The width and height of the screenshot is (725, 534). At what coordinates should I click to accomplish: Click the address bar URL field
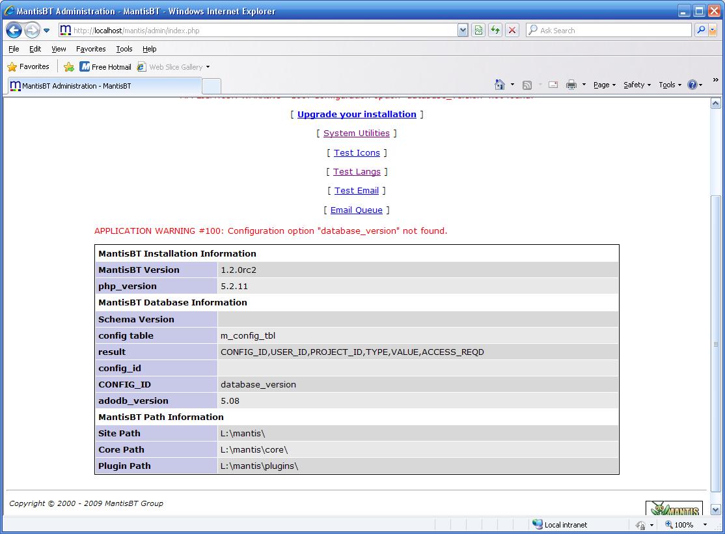pos(264,31)
